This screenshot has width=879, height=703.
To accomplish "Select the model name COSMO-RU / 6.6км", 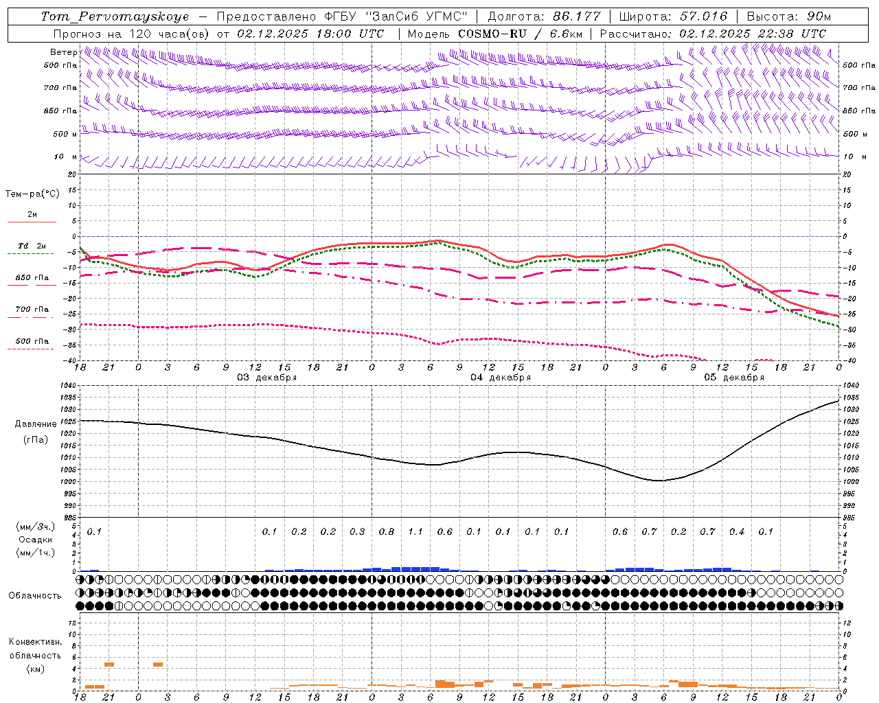I will 520,33.
